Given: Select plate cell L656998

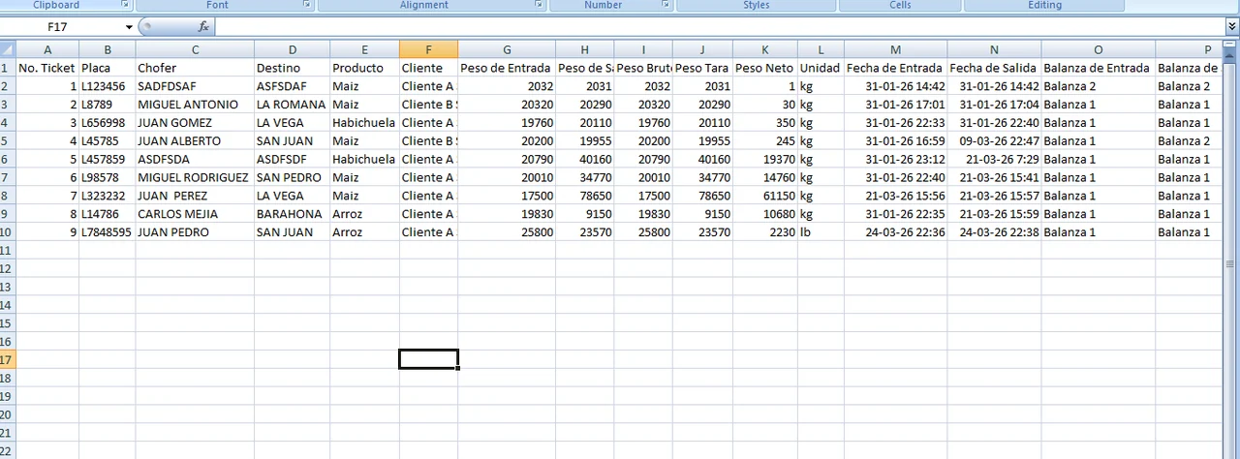Looking at the screenshot, I should [108, 123].
